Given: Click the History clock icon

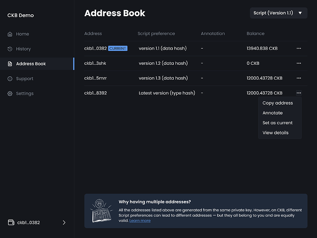Looking at the screenshot, I should pyautogui.click(x=10, y=49).
